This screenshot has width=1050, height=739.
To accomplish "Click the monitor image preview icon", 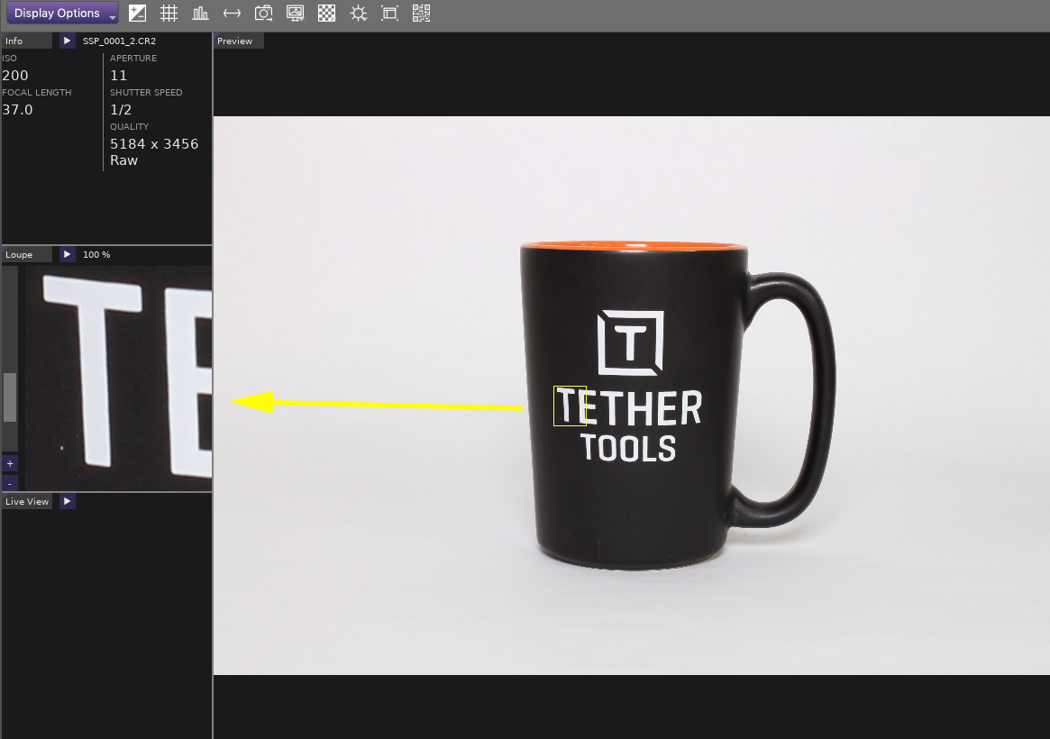I will (295, 14).
